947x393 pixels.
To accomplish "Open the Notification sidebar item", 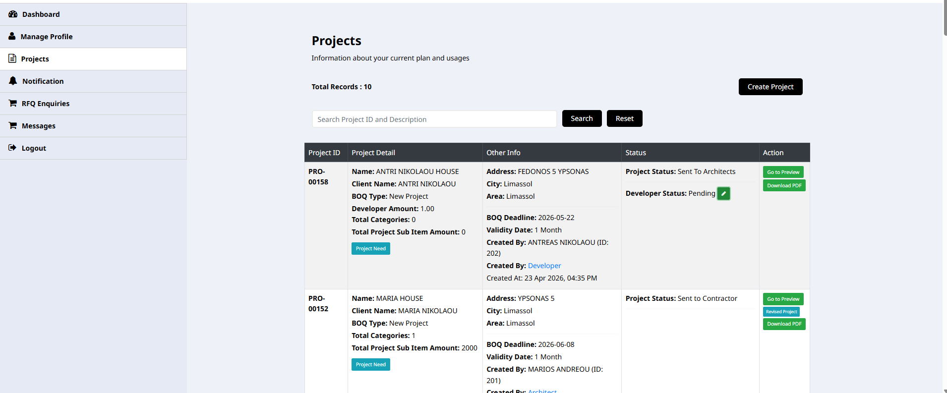I will [x=93, y=81].
